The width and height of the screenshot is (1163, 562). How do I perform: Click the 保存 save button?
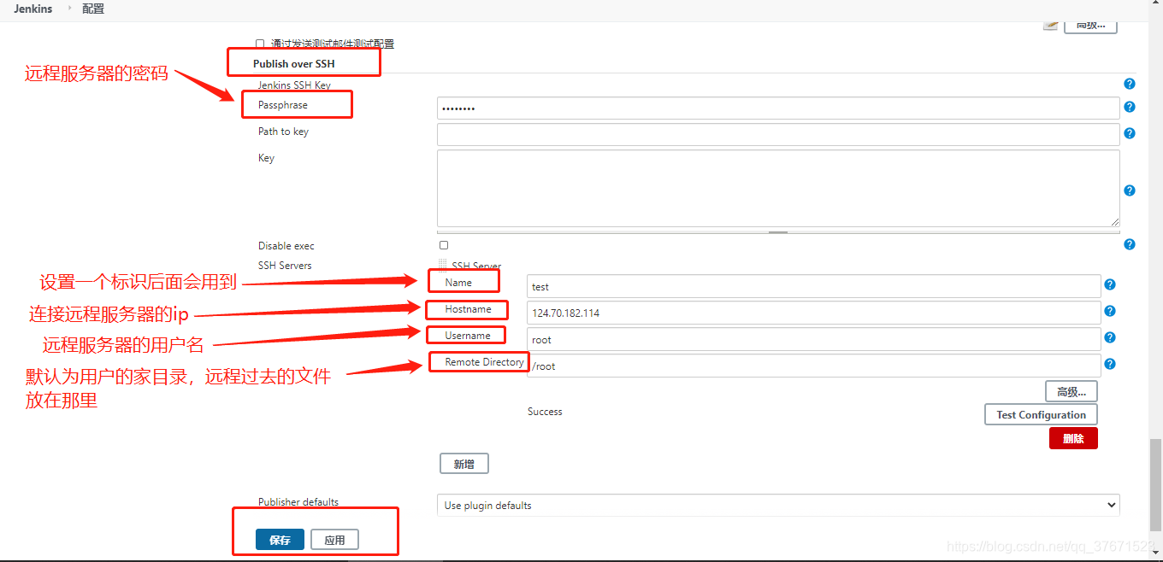pos(280,540)
